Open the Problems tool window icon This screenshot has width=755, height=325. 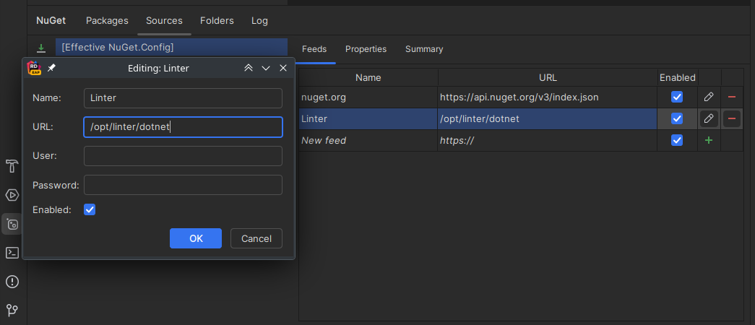[12, 282]
